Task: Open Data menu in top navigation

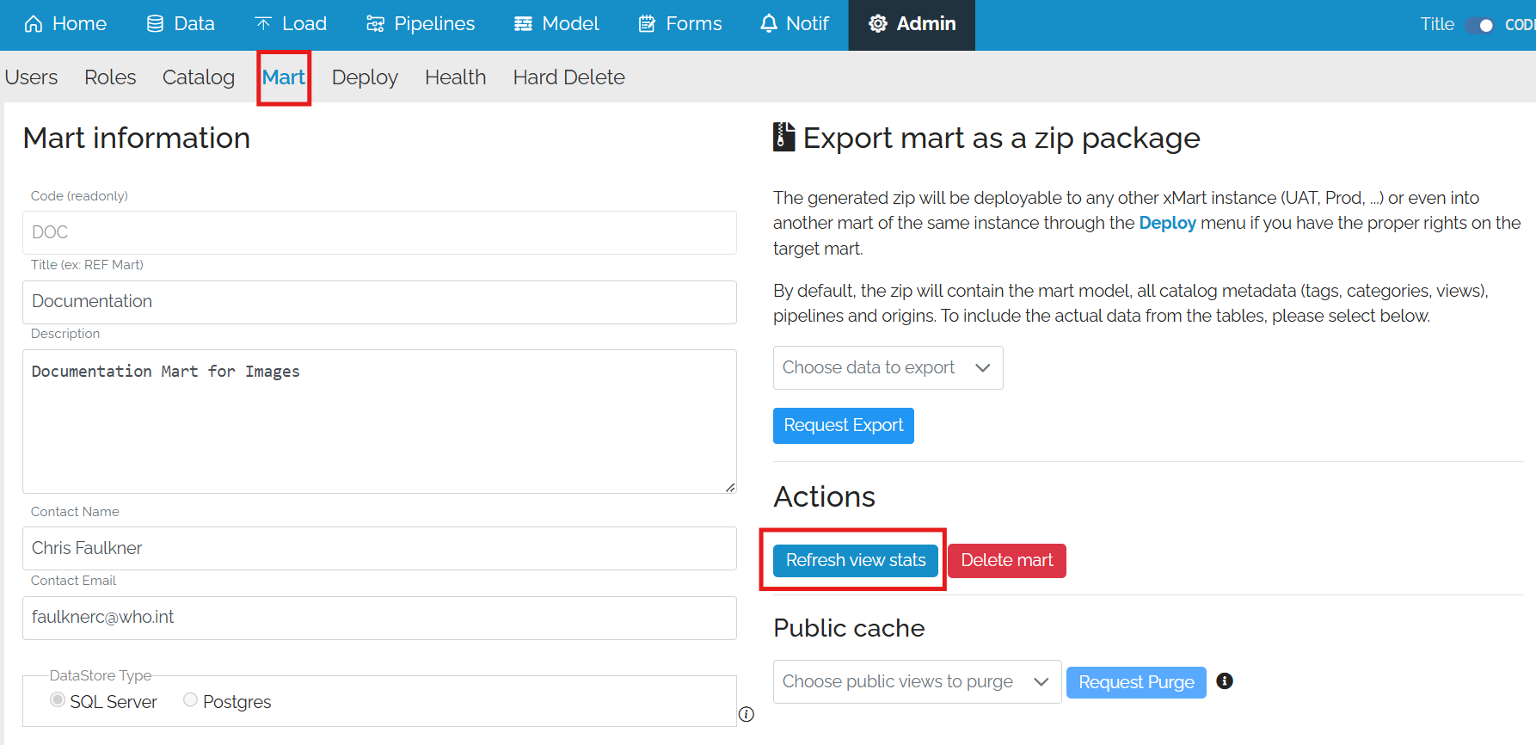Action: click(x=181, y=24)
